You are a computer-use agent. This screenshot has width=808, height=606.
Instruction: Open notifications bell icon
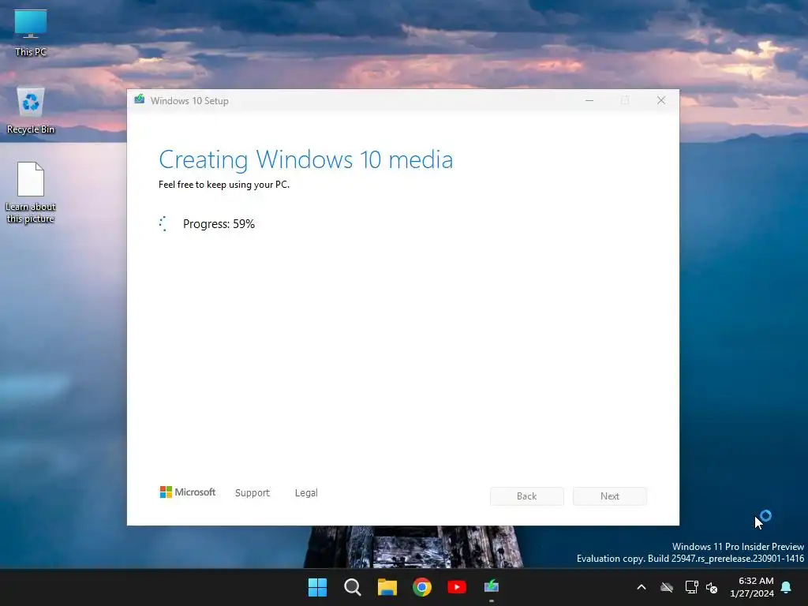[x=787, y=587]
